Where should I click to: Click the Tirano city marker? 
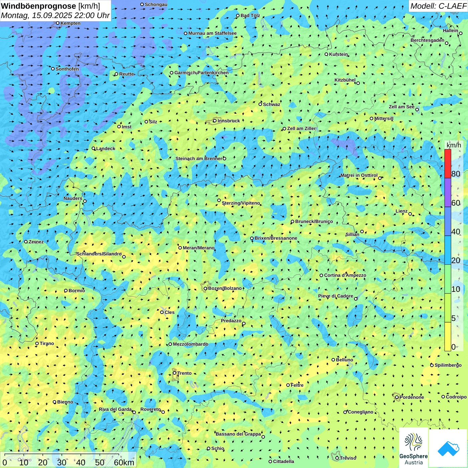click(x=37, y=343)
